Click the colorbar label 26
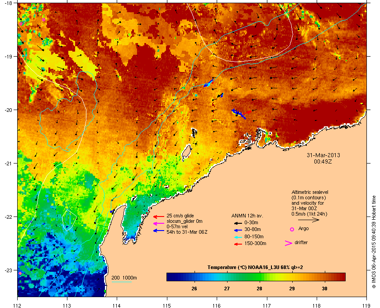380x308 pixels. (194, 289)
